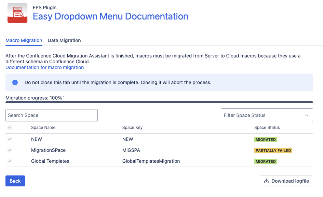This screenshot has height=197, width=323.
Task: Click the Space Name column header
Action: [43, 128]
